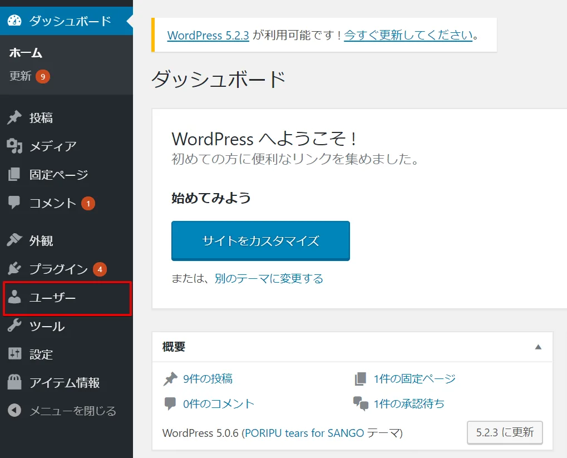
Task: Click the WordPress へようこそ！ heading
Action: pos(265,139)
